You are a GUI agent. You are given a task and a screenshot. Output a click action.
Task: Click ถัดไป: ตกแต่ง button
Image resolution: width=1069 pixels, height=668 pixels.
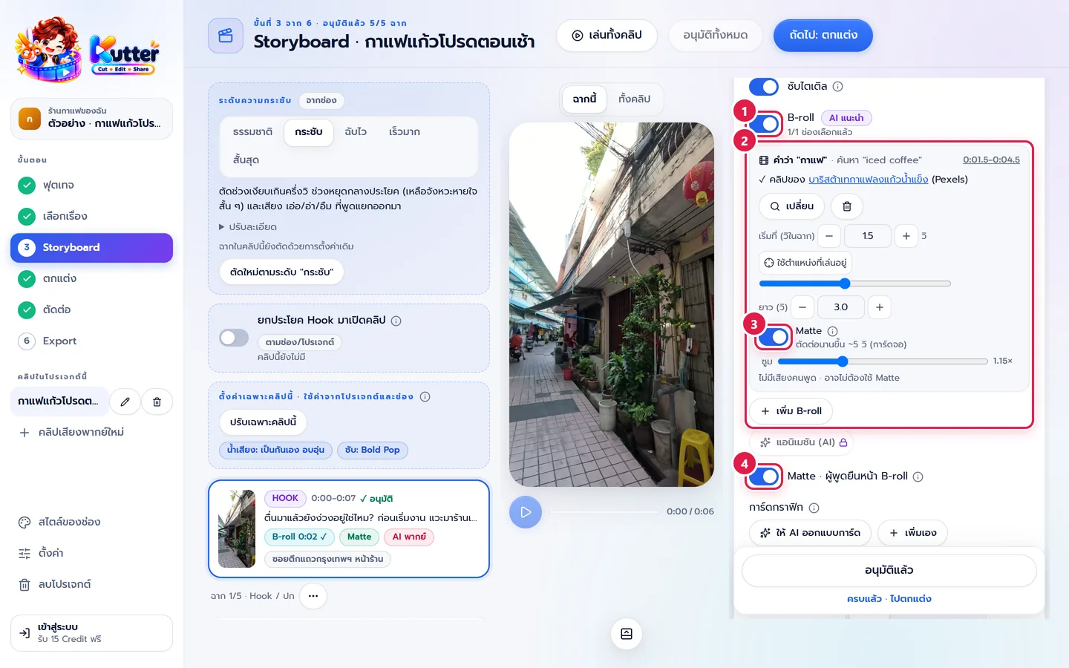click(823, 36)
